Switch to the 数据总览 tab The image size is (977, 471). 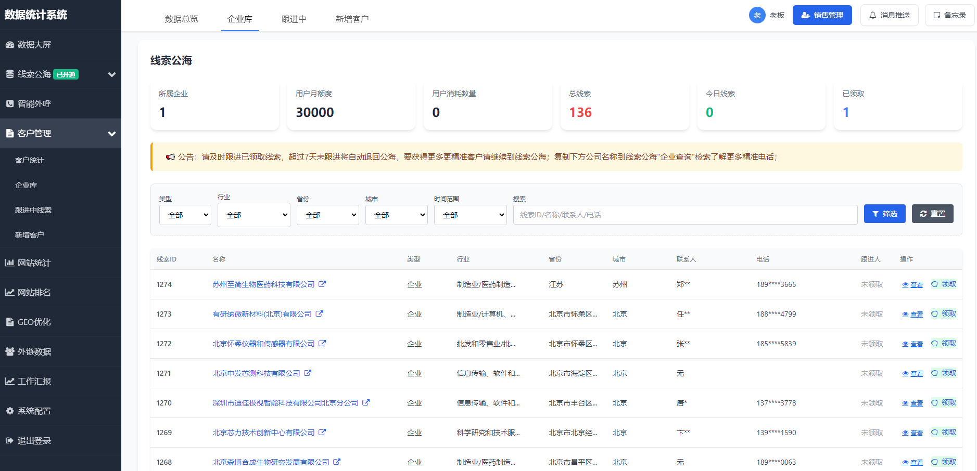(181, 18)
